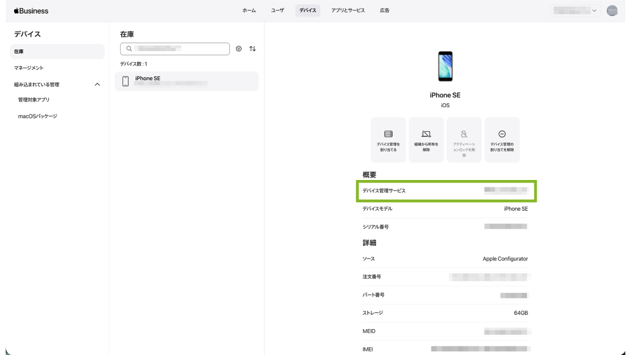
Task: Open the ホーム tab
Action: click(x=249, y=10)
